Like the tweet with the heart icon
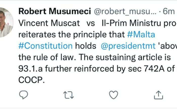Image resolution: width=177 pixels, height=112 pixels. (x=113, y=95)
